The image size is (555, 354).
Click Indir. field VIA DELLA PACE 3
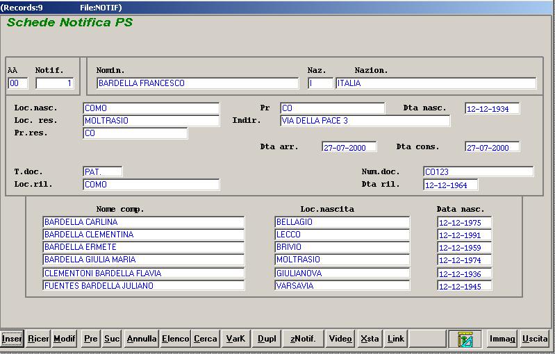(x=365, y=121)
